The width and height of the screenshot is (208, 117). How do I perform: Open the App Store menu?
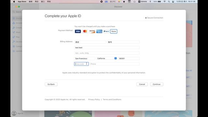(x=22, y=2)
